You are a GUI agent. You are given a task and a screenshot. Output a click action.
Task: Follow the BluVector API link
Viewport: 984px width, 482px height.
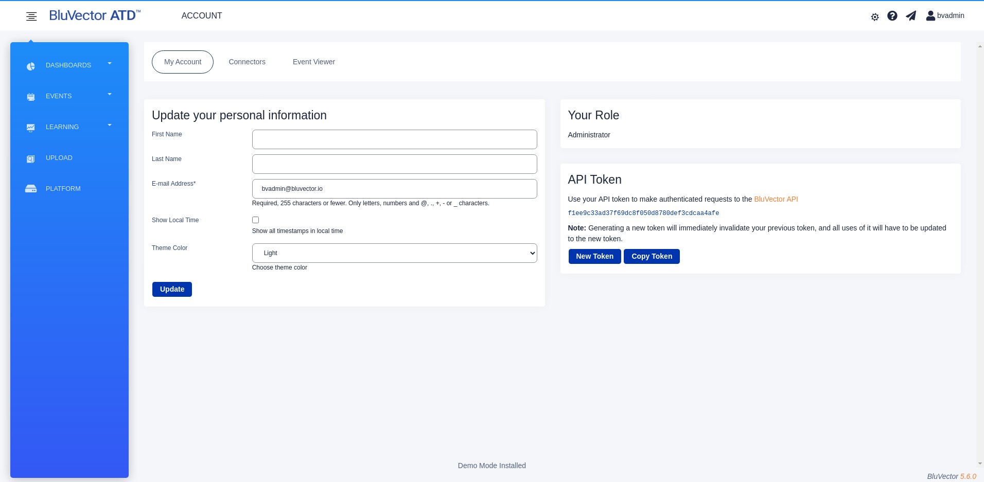tap(776, 199)
